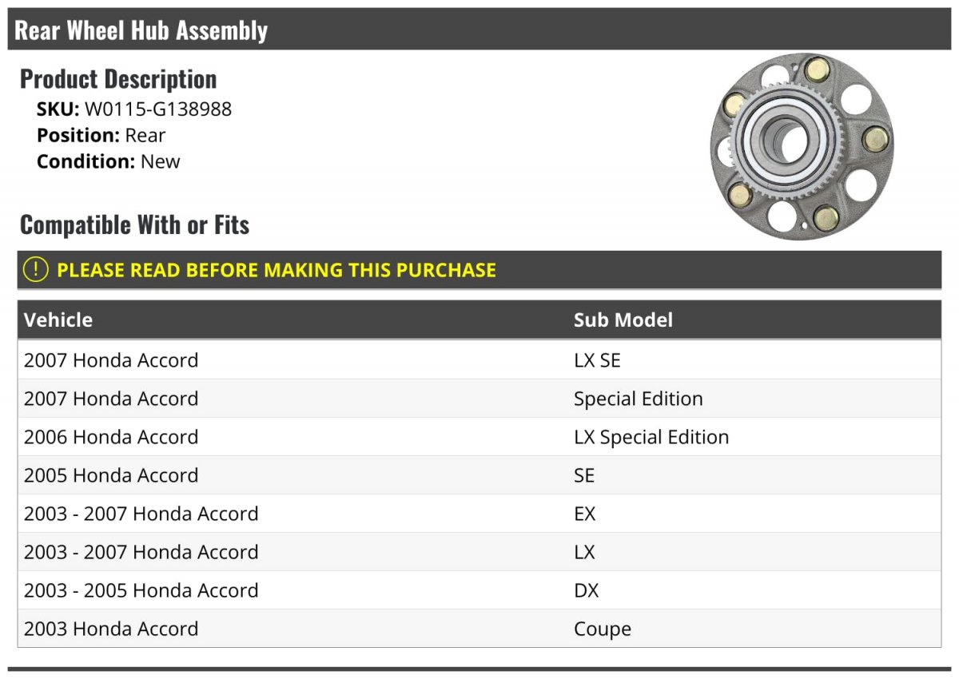Viewport: 959px width, 679px height.
Task: Click the 2003 - 2007 Accord LX row
Action: (x=479, y=552)
